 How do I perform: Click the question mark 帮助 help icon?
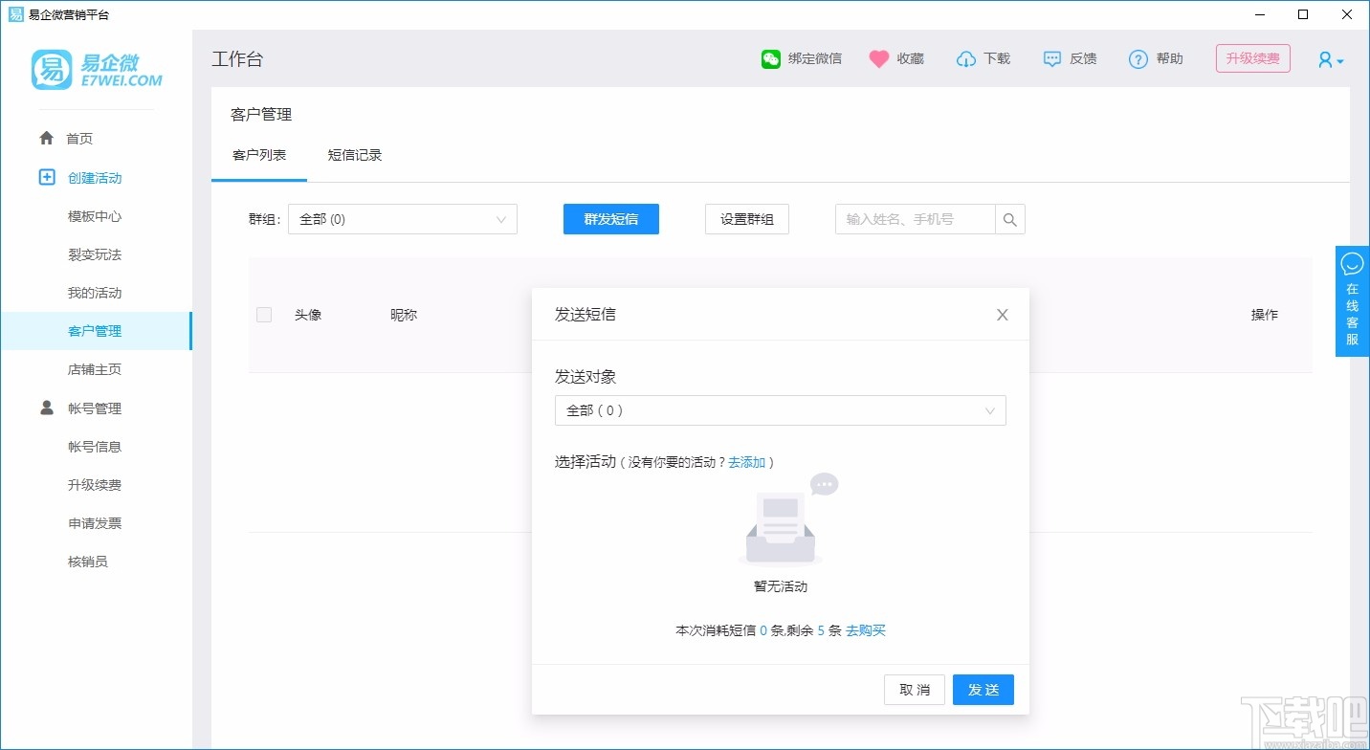click(1138, 58)
